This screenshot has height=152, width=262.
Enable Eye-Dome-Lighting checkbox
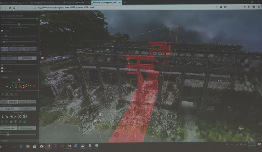tap(2, 31)
